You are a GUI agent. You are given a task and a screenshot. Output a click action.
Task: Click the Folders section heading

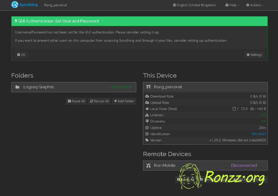pos(22,76)
